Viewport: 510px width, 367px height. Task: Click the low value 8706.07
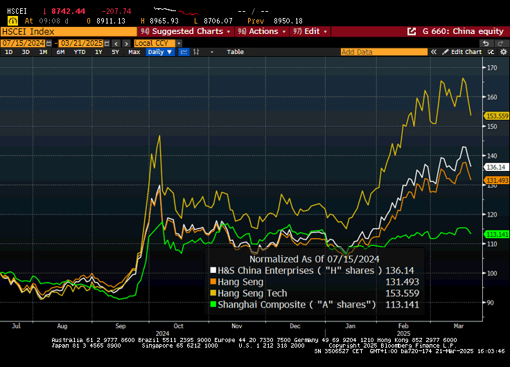pos(218,21)
